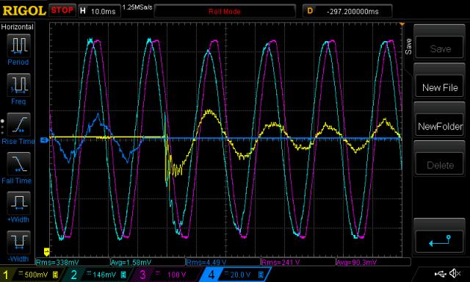The height and width of the screenshot is (282, 470).
Task: Click the NewFolder button
Action: point(439,126)
